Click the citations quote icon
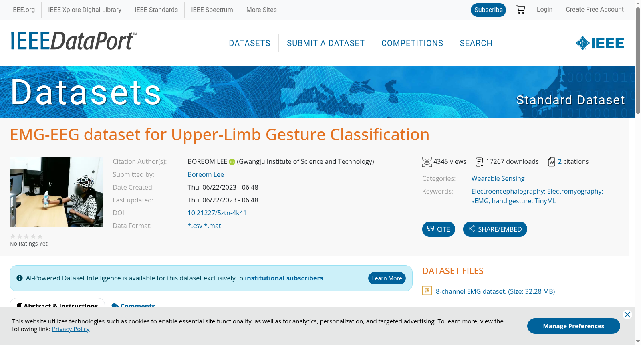 (x=552, y=162)
